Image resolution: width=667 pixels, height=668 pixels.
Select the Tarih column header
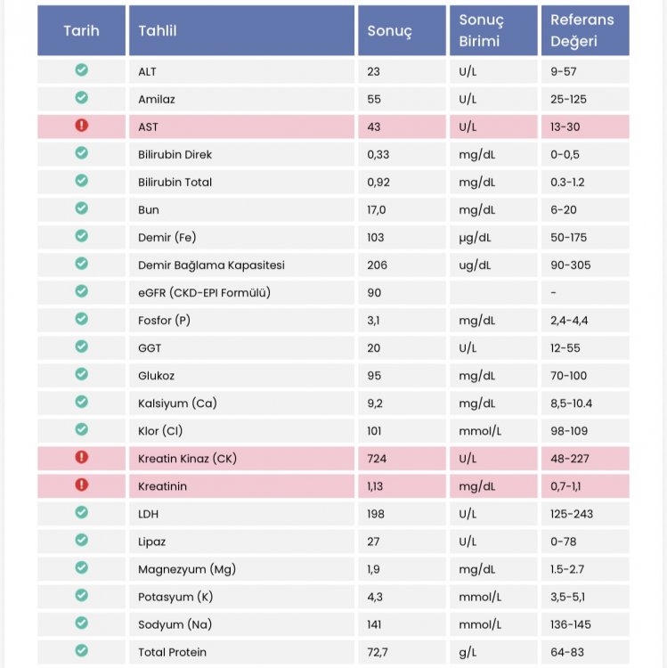point(81,30)
